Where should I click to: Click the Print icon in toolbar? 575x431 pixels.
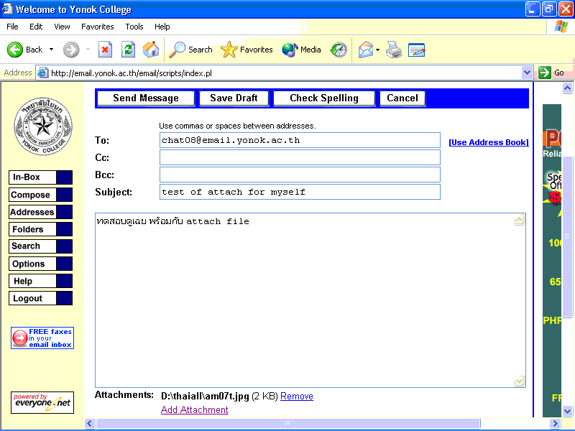[x=393, y=50]
